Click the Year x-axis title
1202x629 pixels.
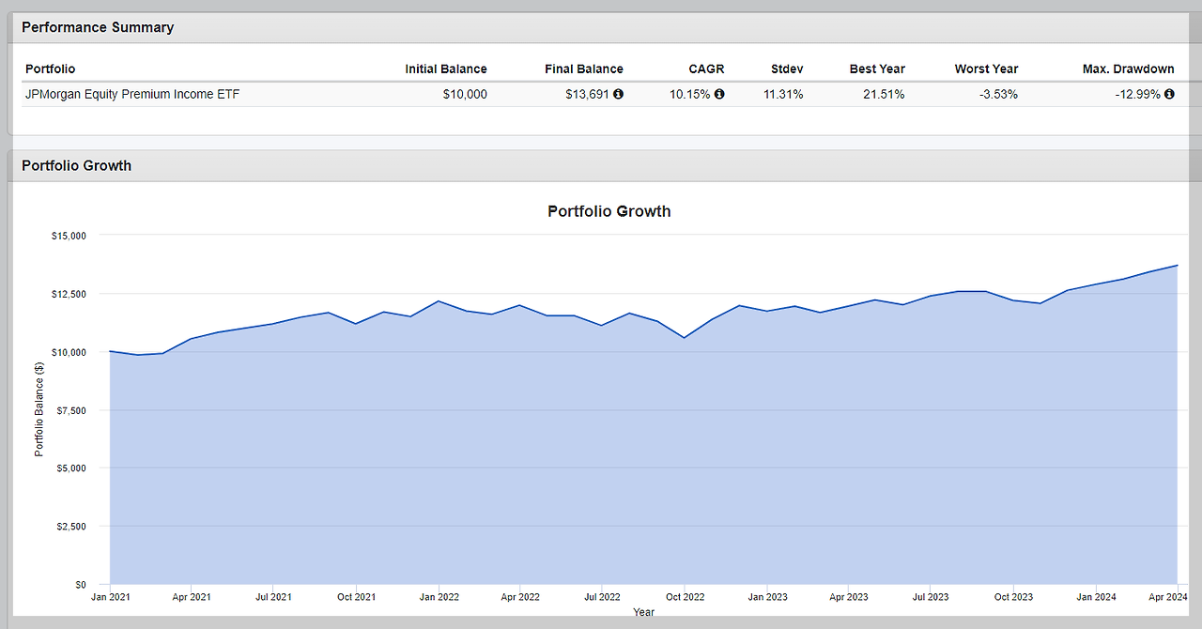[643, 612]
